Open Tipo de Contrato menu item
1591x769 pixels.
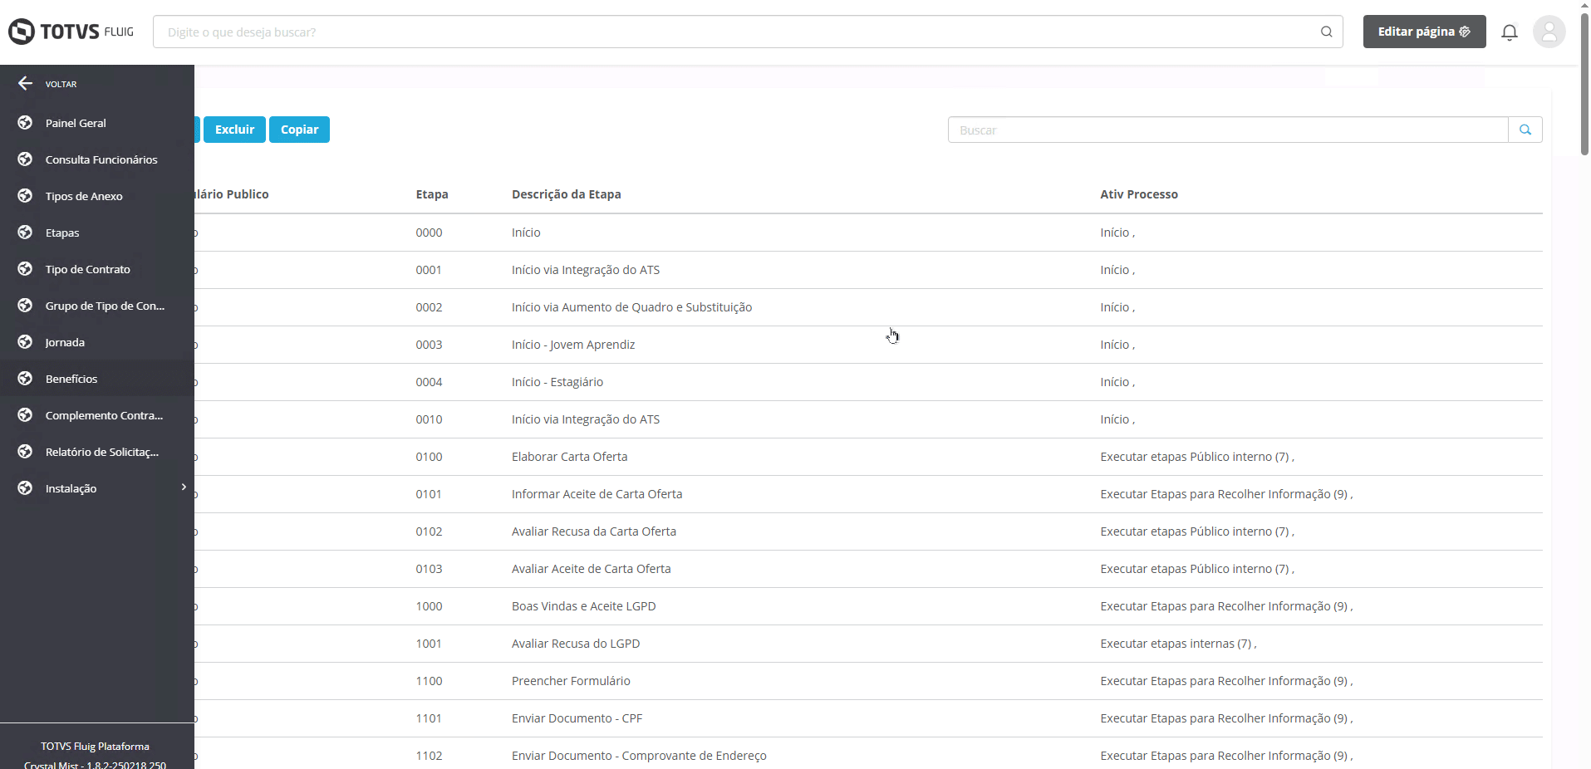pyautogui.click(x=97, y=269)
